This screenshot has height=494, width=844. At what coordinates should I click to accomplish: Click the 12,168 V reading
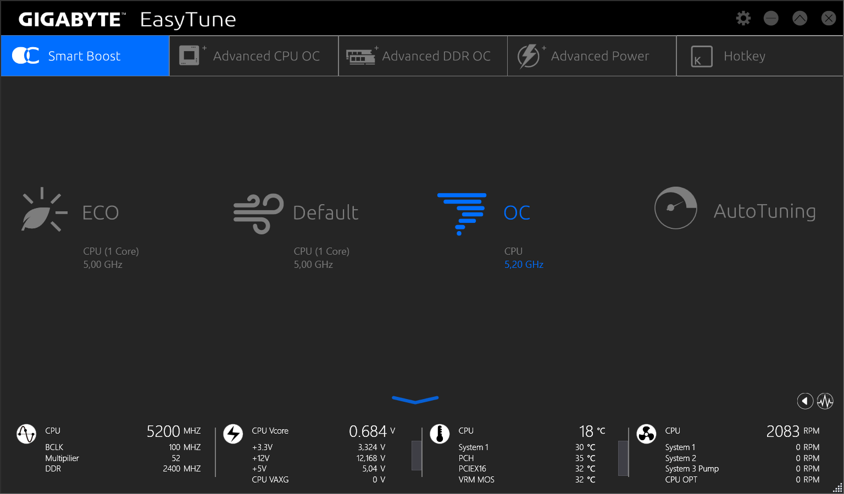tap(371, 458)
